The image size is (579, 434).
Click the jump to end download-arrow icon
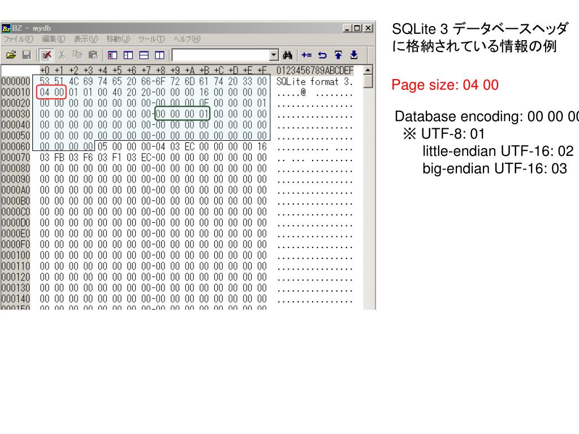click(x=354, y=55)
